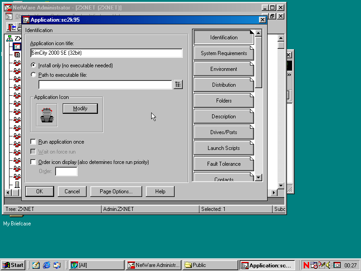
Task: Select Install only (no executable needed)
Action: (33, 65)
